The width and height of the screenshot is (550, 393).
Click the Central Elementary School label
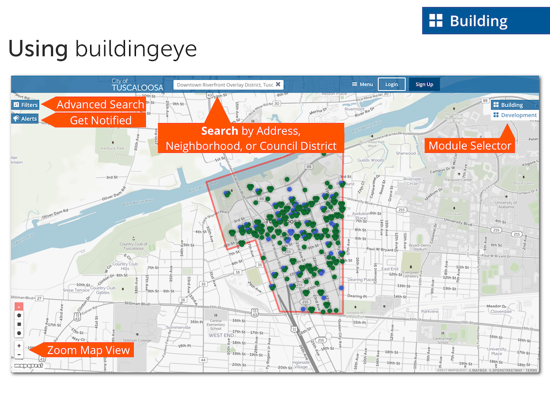click(216, 325)
